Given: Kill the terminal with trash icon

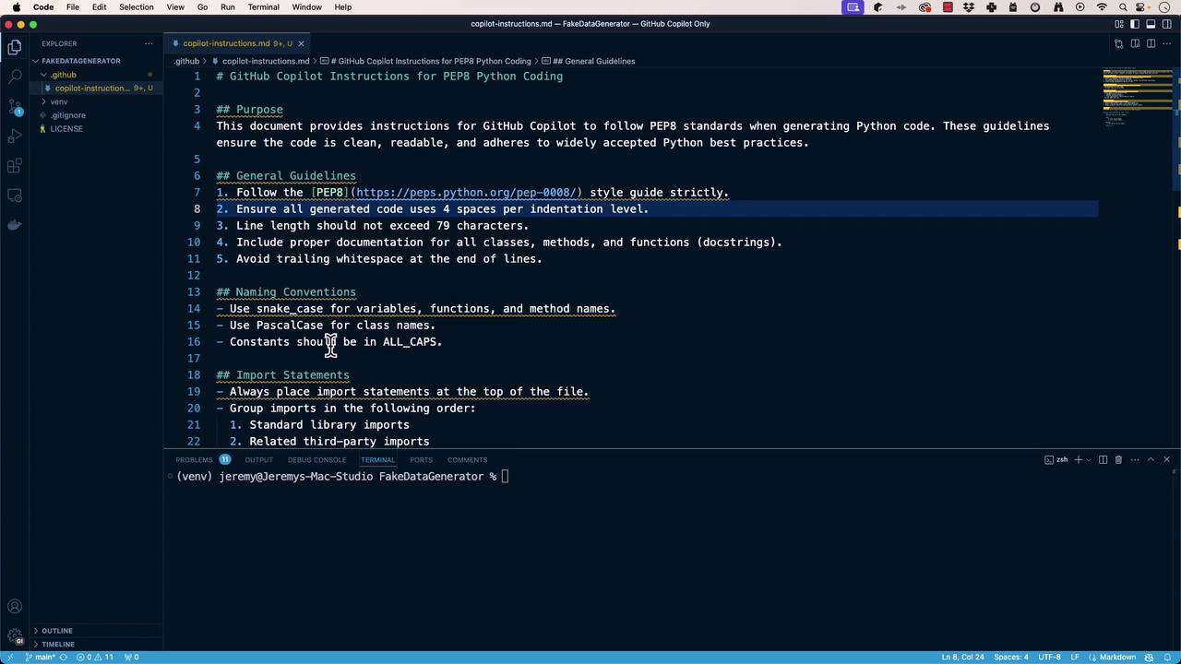Looking at the screenshot, I should pyautogui.click(x=1118, y=459).
